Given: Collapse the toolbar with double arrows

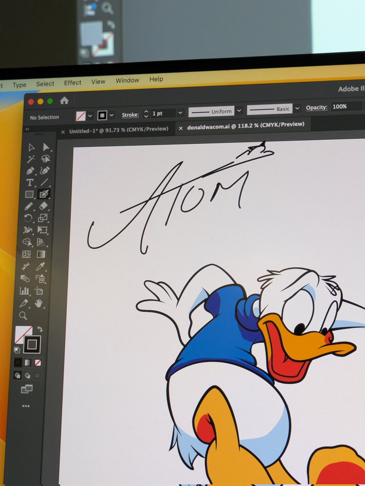Looking at the screenshot, I should click(x=28, y=129).
